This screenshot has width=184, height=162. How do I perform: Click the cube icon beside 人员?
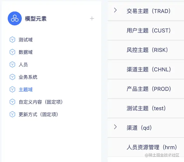[x=12, y=64]
